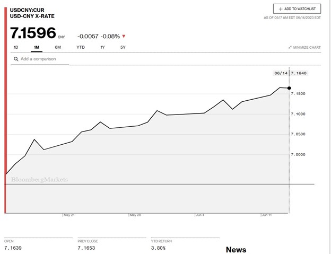This screenshot has height=254, width=331.
Task: Click the USDCNY:CUR ticker title
Action: pos(28,10)
